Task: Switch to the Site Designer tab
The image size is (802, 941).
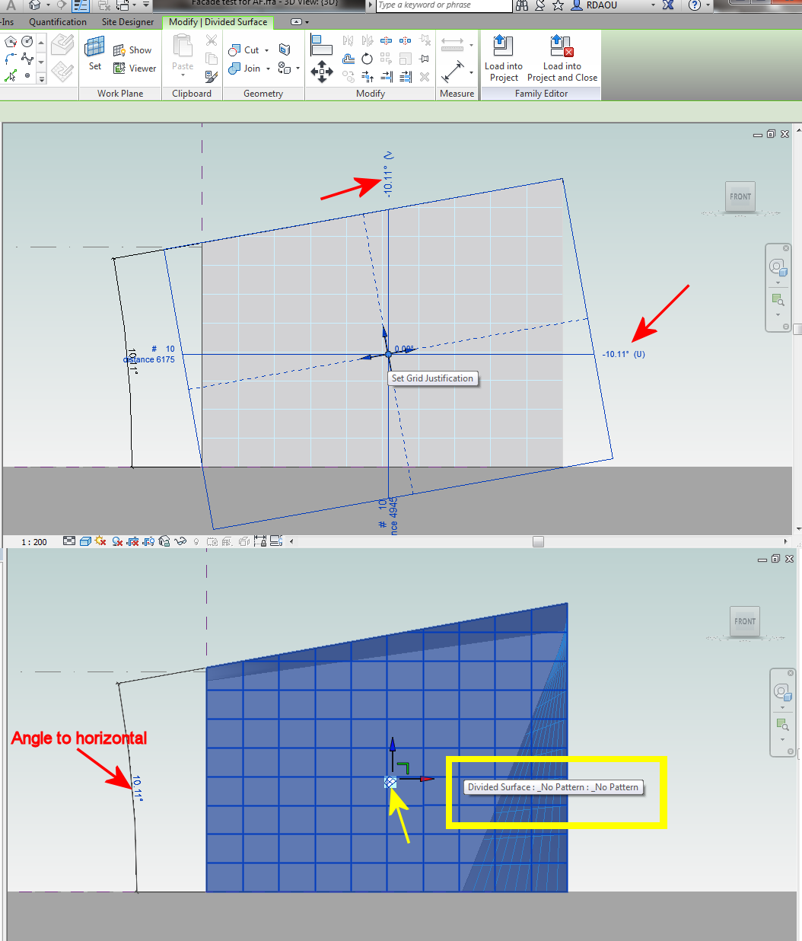Action: 128,22
